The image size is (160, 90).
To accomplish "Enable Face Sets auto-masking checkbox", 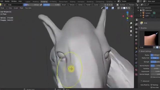I will pos(151,87).
